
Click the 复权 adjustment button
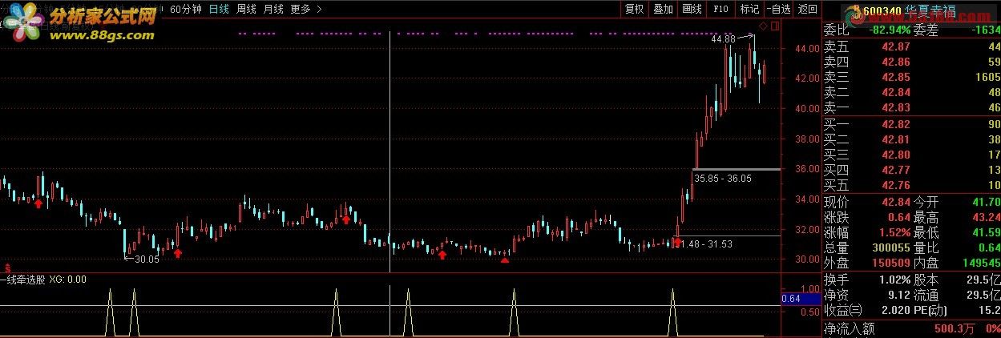634,9
